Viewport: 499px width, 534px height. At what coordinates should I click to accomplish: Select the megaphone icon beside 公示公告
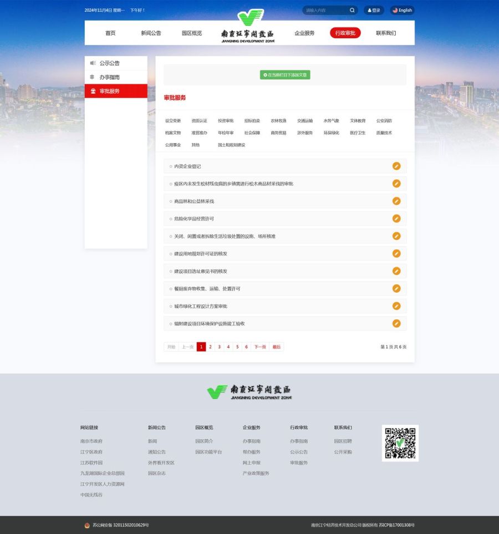pos(93,63)
